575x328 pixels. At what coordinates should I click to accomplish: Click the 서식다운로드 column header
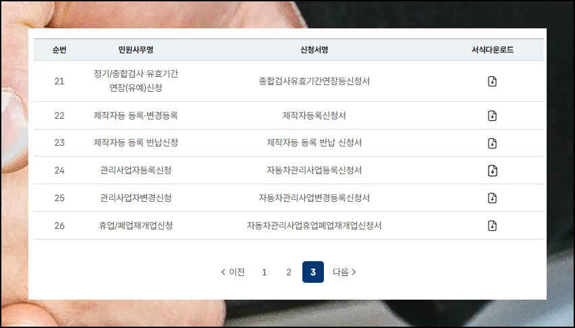492,49
